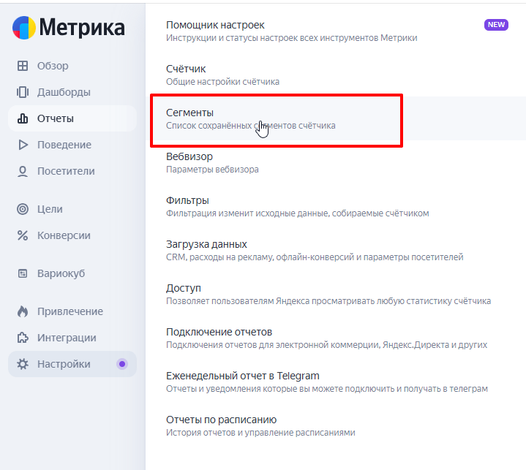
Task: Click the Поведение play icon
Action: click(x=23, y=145)
